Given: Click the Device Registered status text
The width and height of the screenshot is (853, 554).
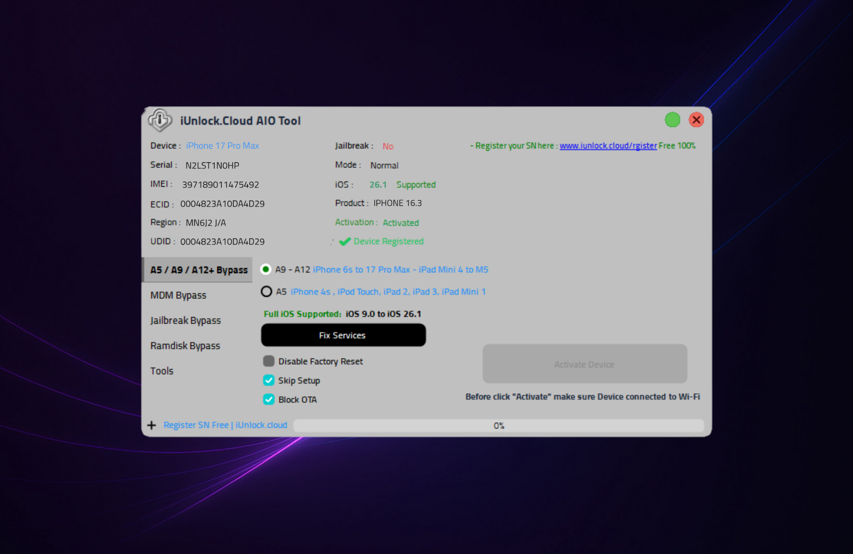Looking at the screenshot, I should point(389,241).
